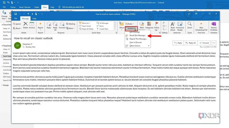This screenshot has height=128, width=229.
Task: Click Reply All button in message header
Action: (x=190, y=43)
